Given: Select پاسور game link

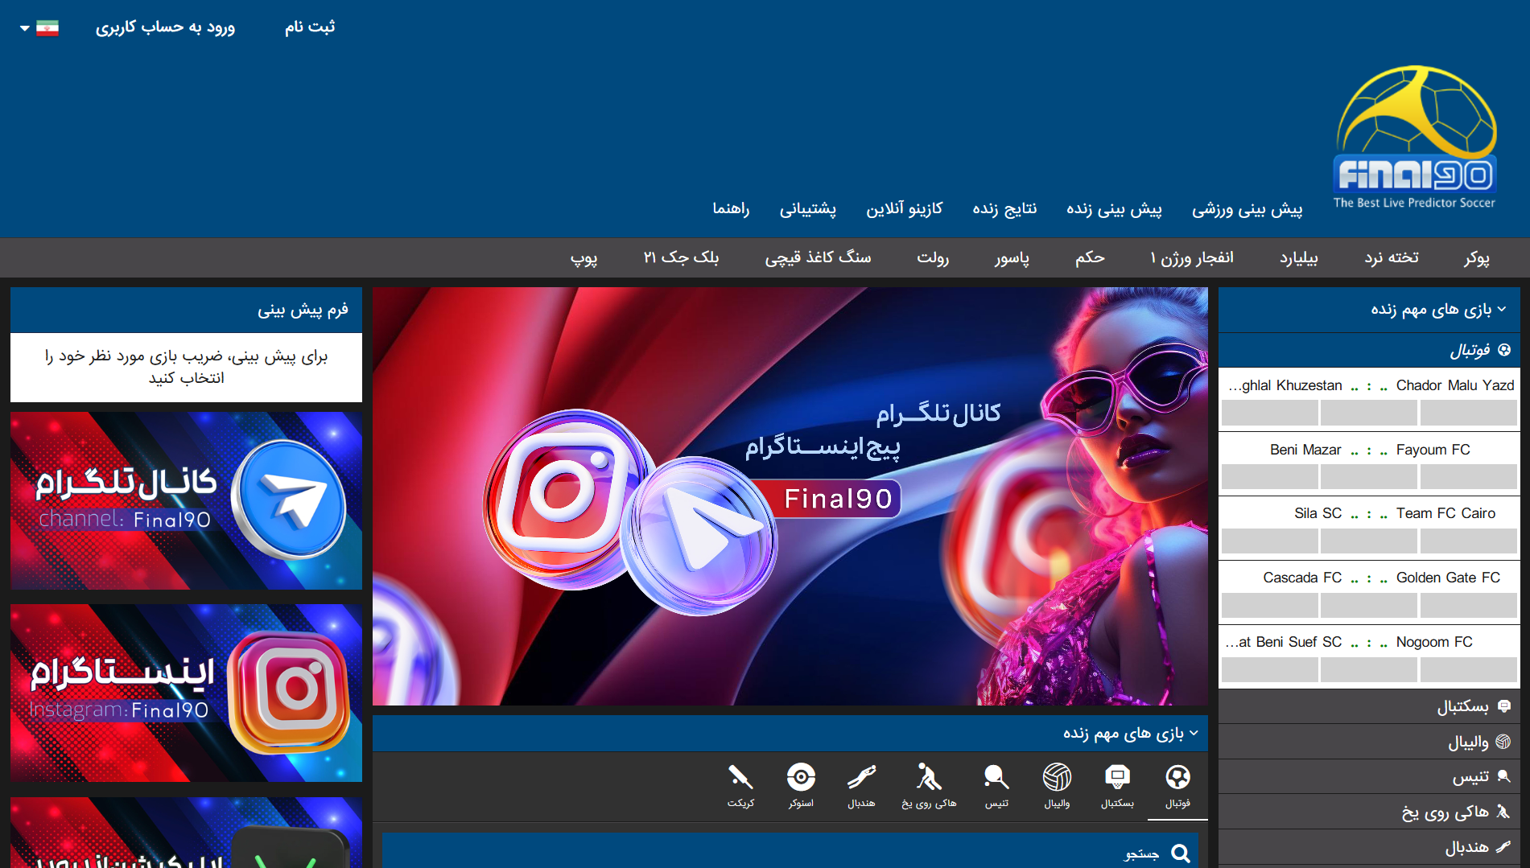Looking at the screenshot, I should point(1012,257).
